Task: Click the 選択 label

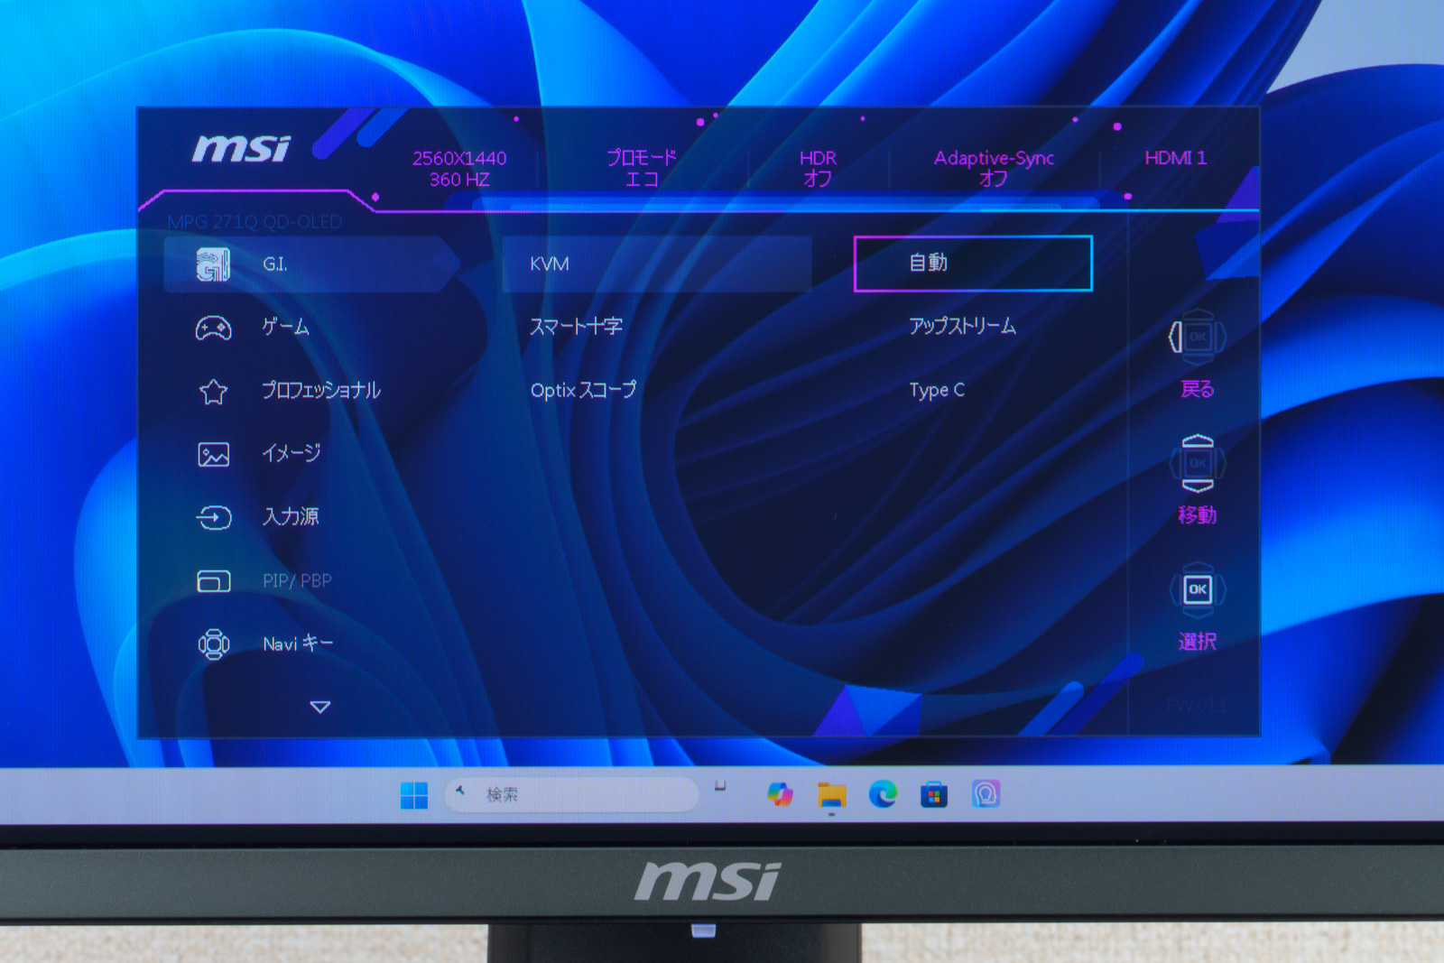Action: point(1198,642)
